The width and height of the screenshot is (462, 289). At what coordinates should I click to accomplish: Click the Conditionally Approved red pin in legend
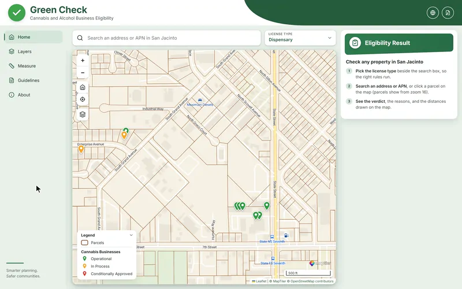pos(84,273)
